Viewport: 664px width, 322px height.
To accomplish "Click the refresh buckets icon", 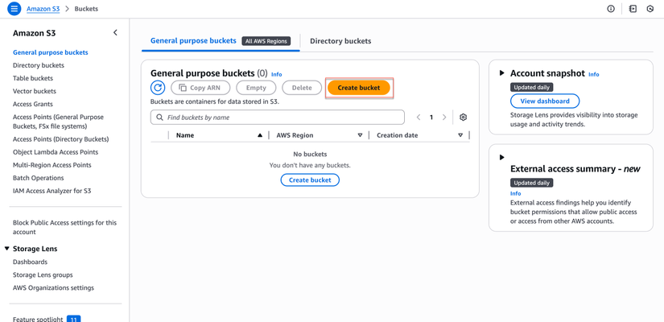I will (158, 88).
